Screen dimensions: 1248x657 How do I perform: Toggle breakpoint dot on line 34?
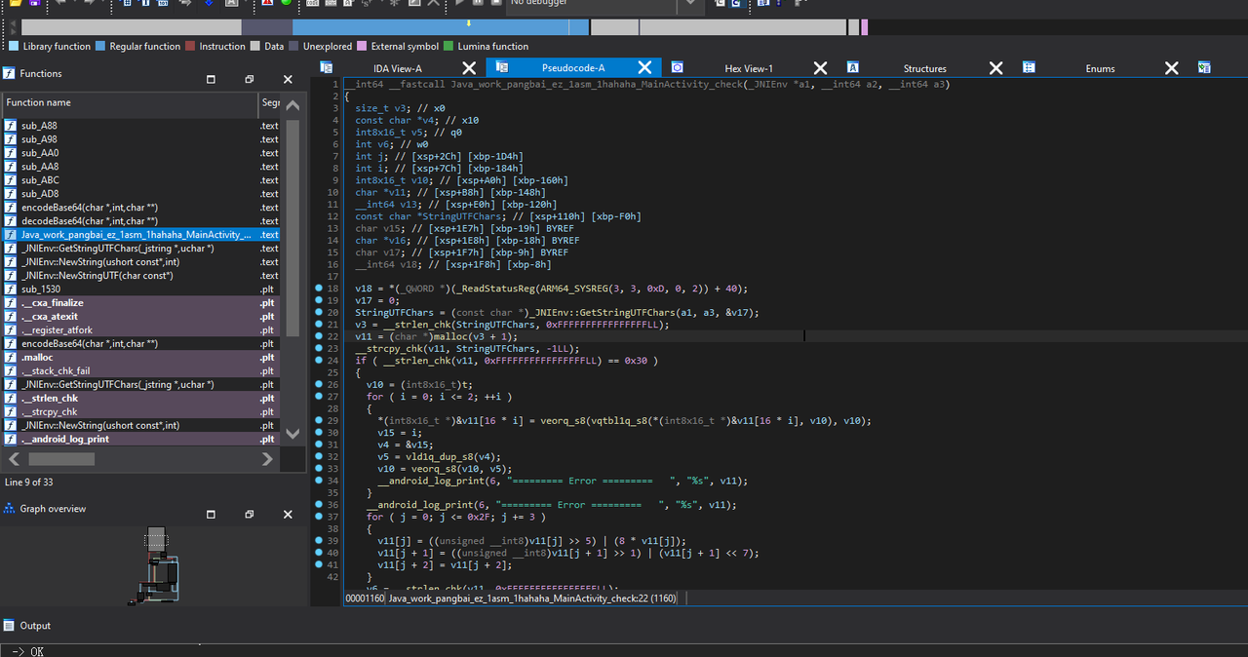(x=319, y=481)
